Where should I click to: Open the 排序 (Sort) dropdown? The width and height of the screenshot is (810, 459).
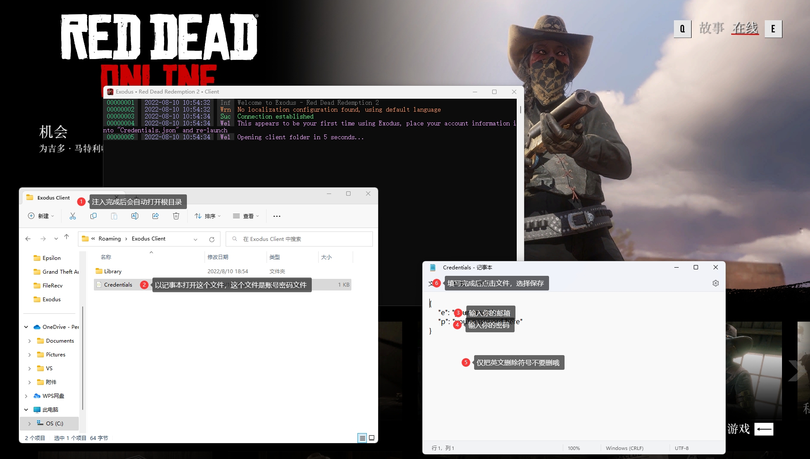click(208, 216)
